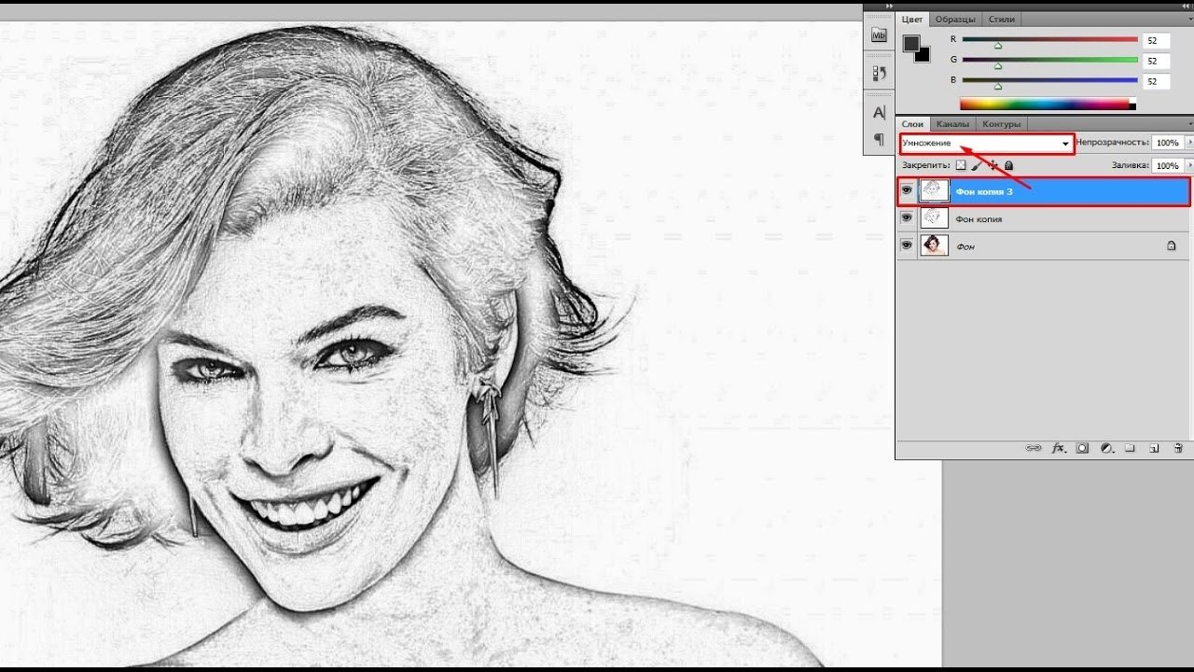Click the foreground color swatch
1194x672 pixels.
click(912, 44)
